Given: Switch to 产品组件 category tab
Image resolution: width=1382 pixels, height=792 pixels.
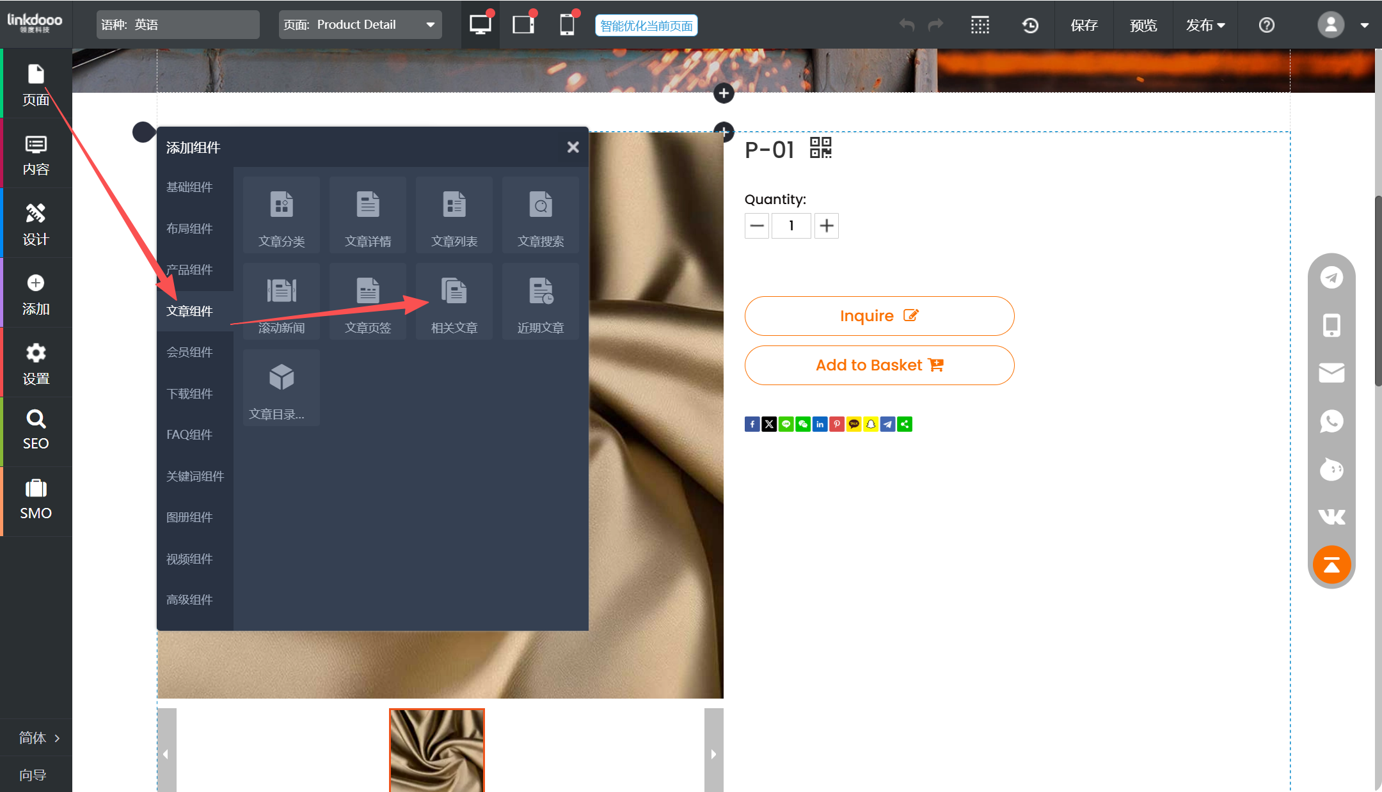Looking at the screenshot, I should (x=189, y=269).
